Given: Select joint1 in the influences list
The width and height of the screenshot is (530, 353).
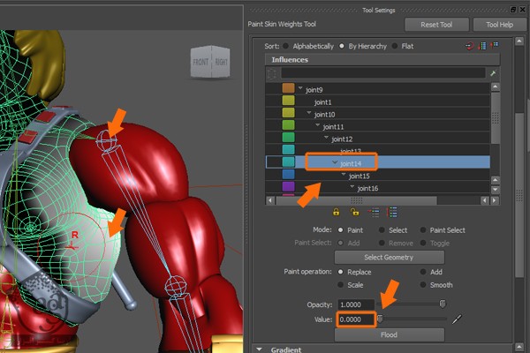Looking at the screenshot, I should (x=322, y=102).
